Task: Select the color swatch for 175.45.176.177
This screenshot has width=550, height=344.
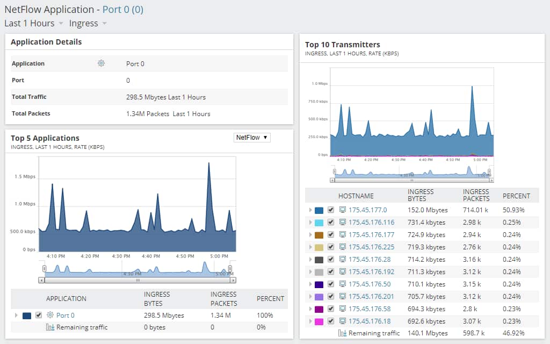Action: pos(318,234)
